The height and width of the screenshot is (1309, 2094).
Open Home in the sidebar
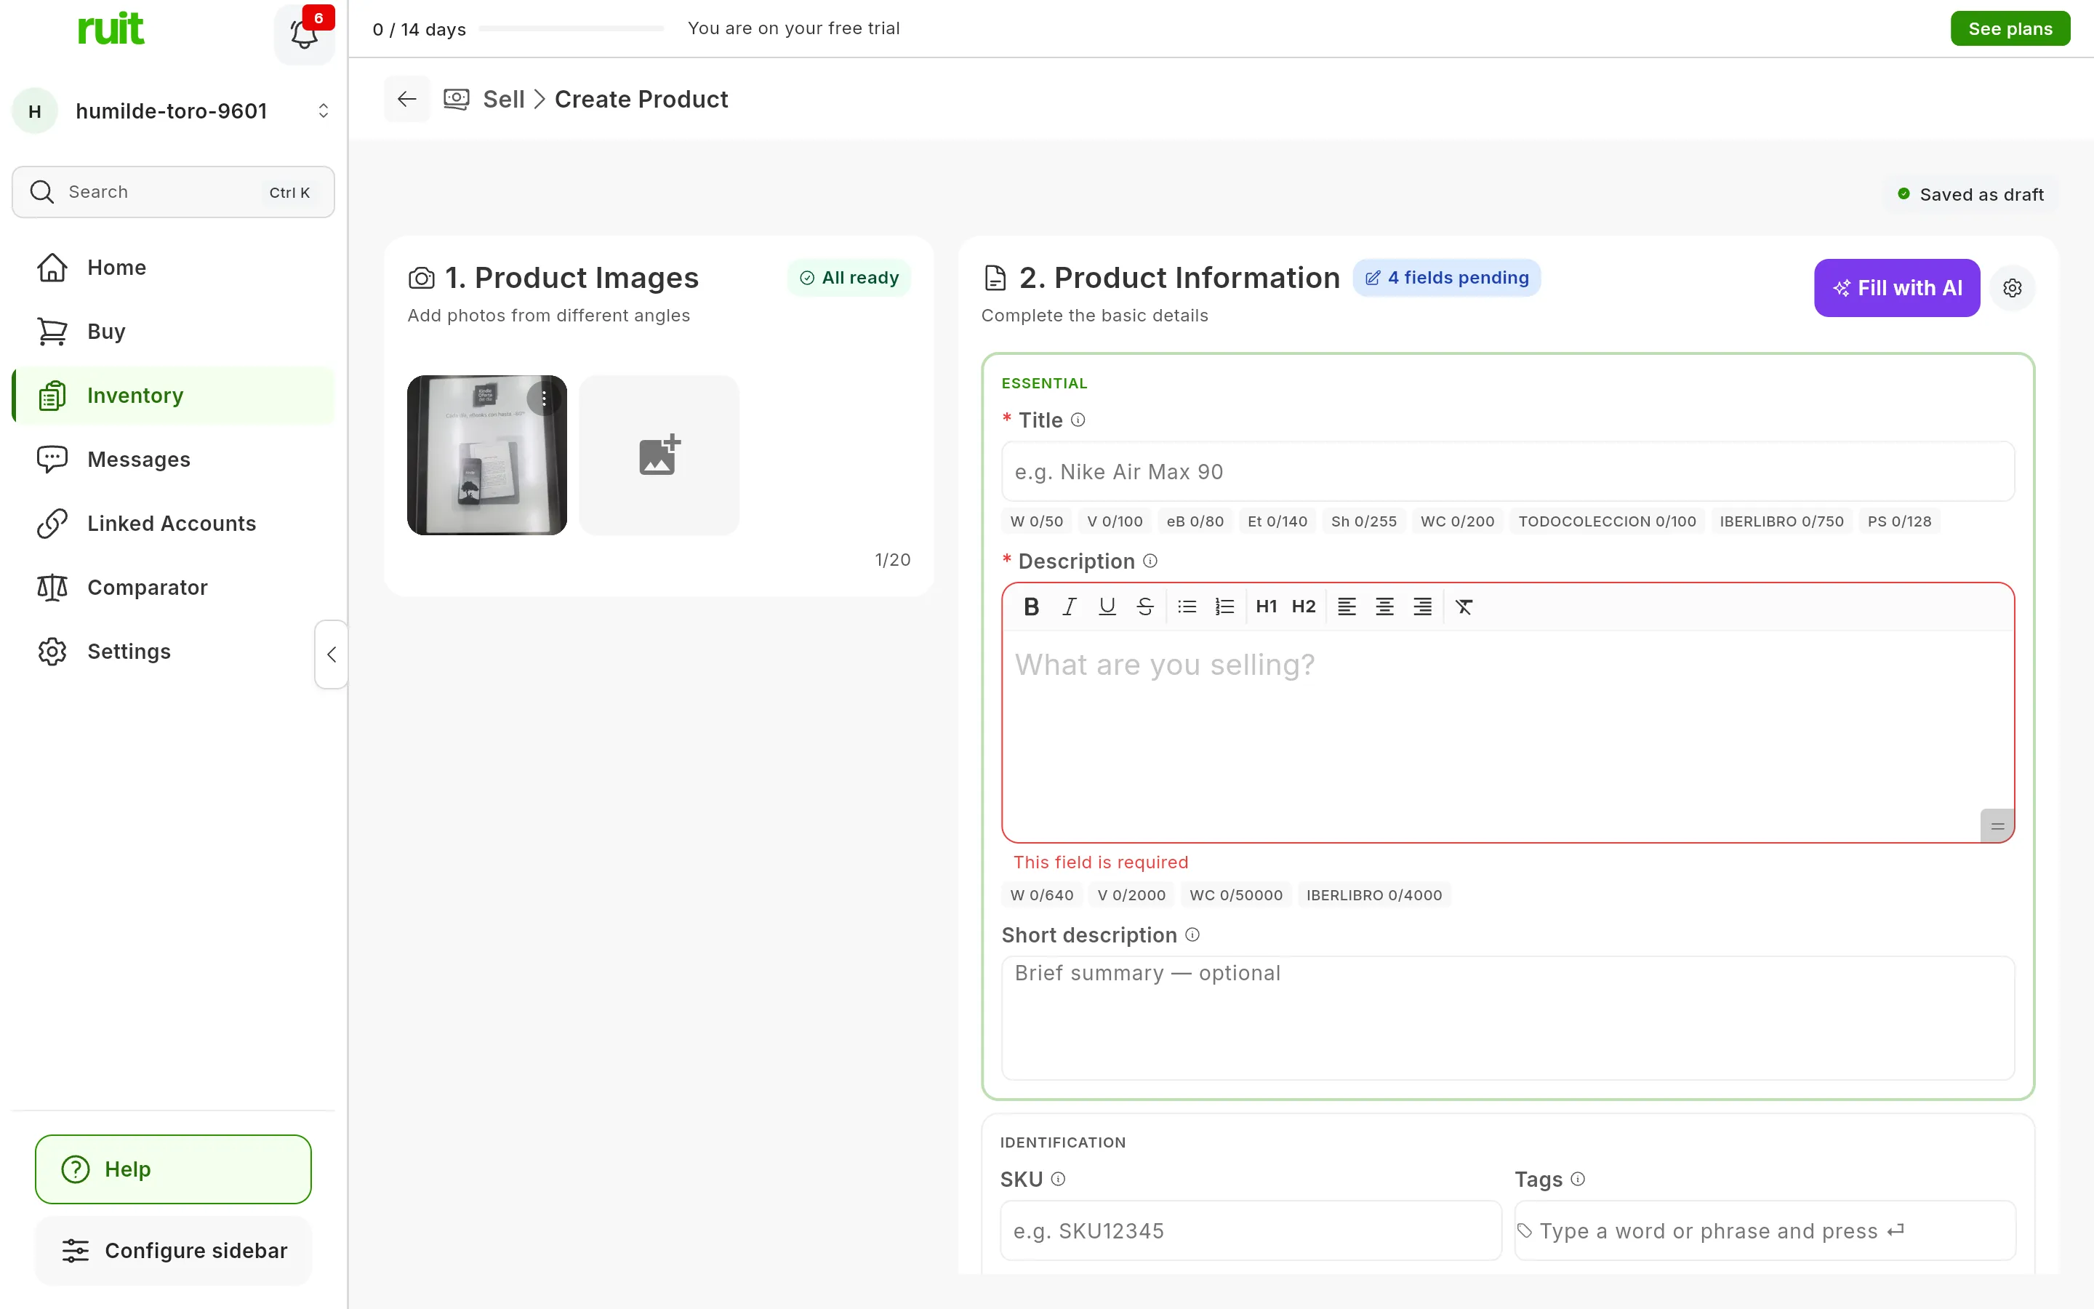click(173, 268)
